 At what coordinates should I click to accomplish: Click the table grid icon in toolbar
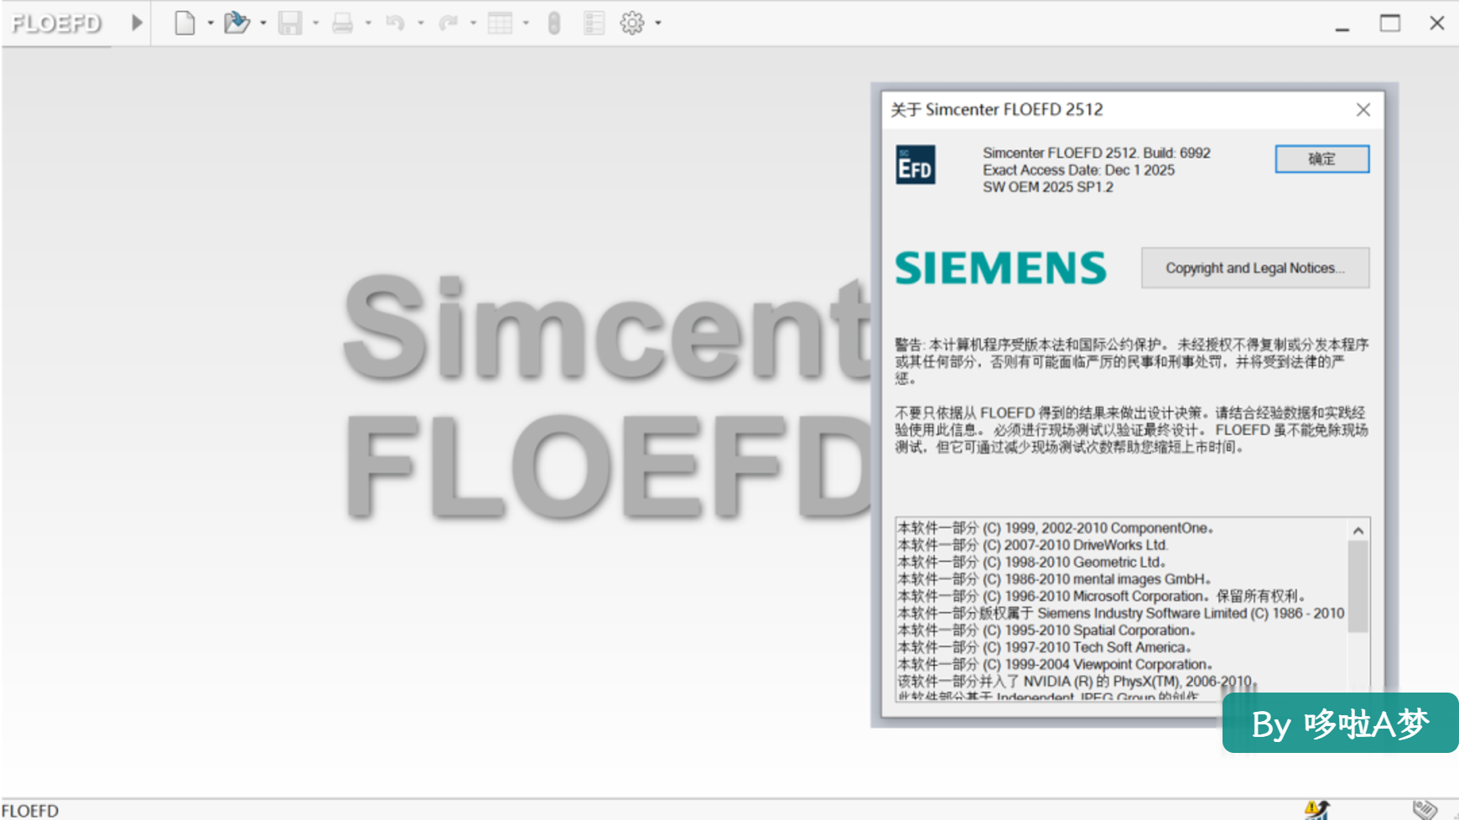500,23
